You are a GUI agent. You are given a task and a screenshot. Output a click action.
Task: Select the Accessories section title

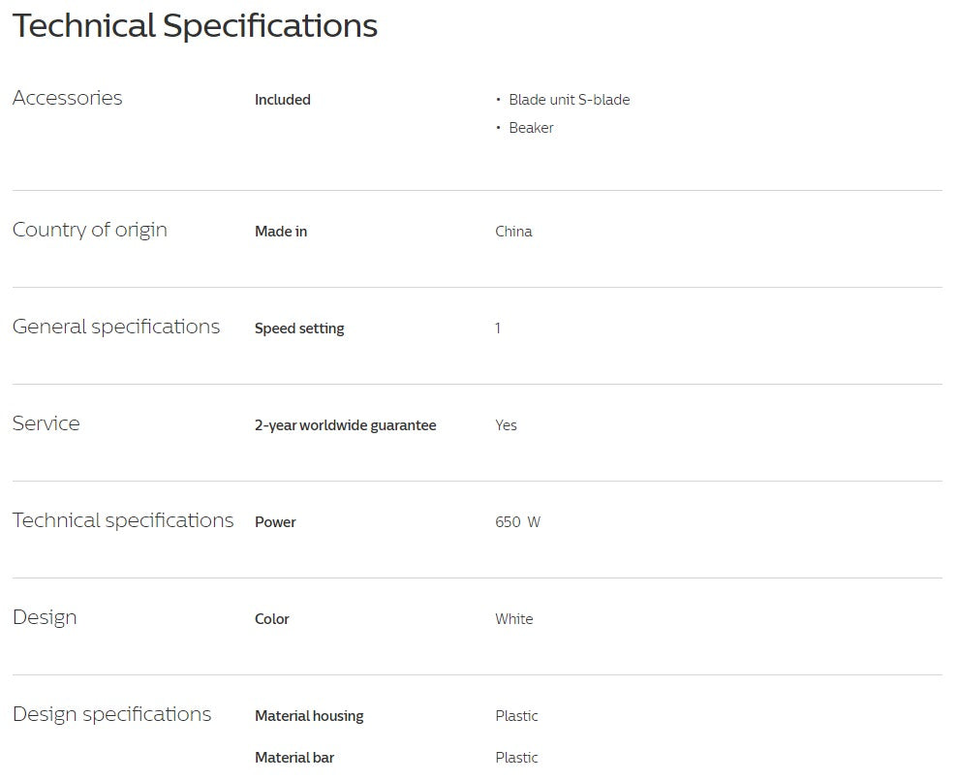[x=67, y=98]
